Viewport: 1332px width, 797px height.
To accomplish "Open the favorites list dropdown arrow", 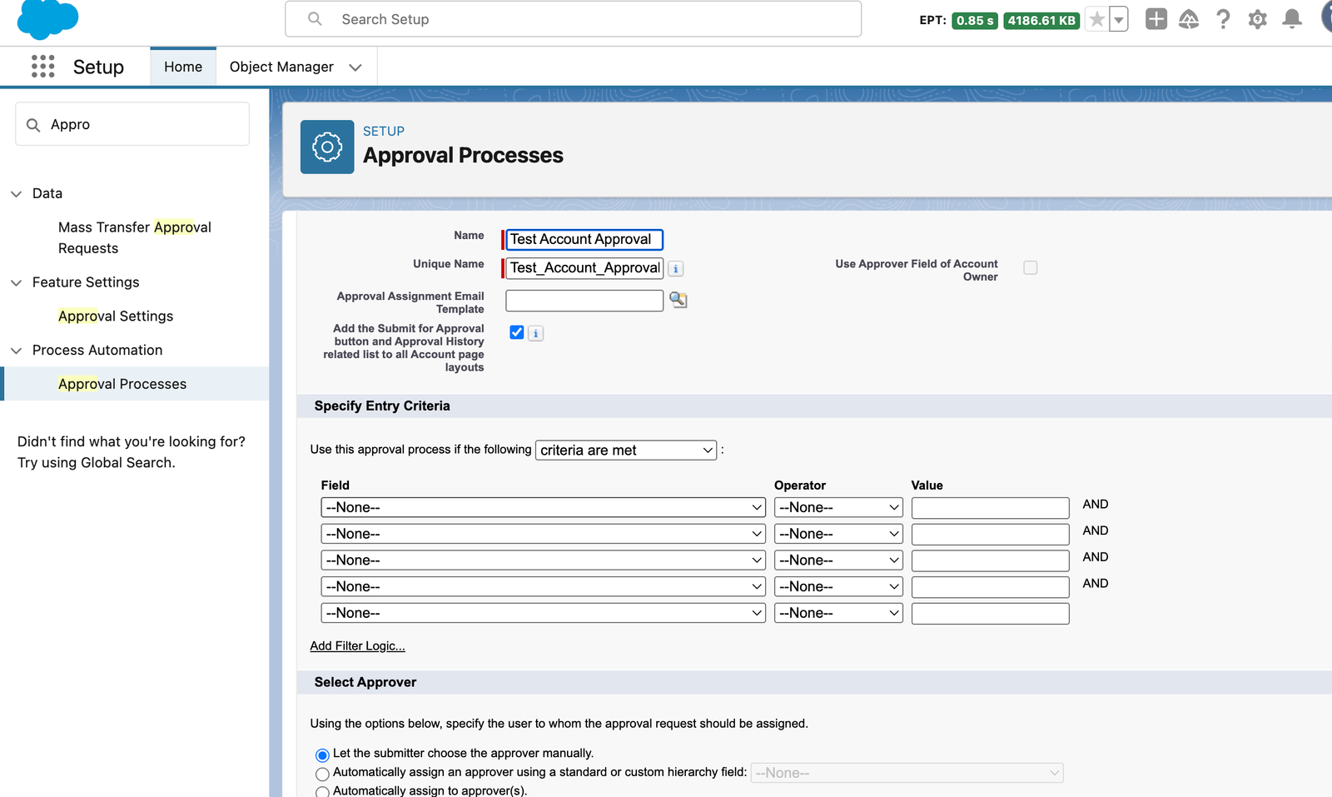I will coord(1119,19).
